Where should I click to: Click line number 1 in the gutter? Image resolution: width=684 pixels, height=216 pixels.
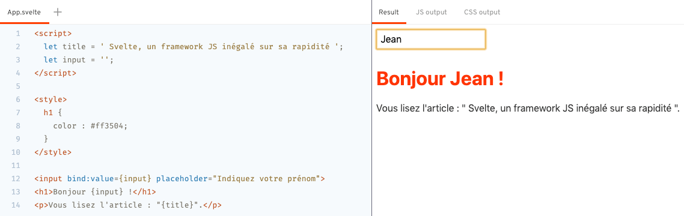pyautogui.click(x=18, y=33)
